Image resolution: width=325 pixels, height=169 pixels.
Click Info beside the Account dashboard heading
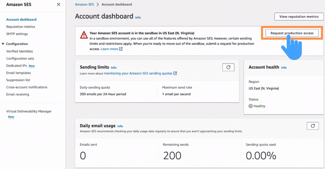point(138,18)
